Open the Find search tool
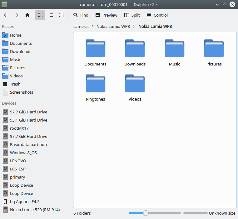Screen dimensions: 238x219 81,15
